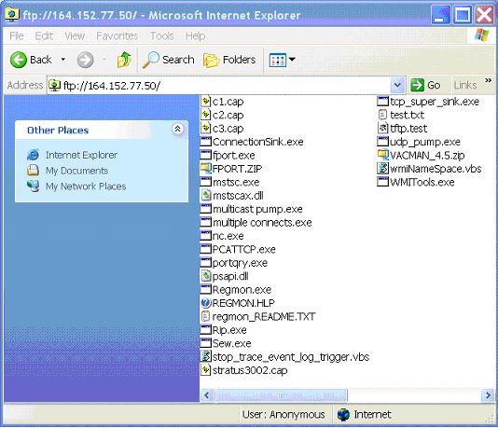The image size is (498, 428).
Task: Select the multiple connects.exe file name
Action: [x=262, y=222]
